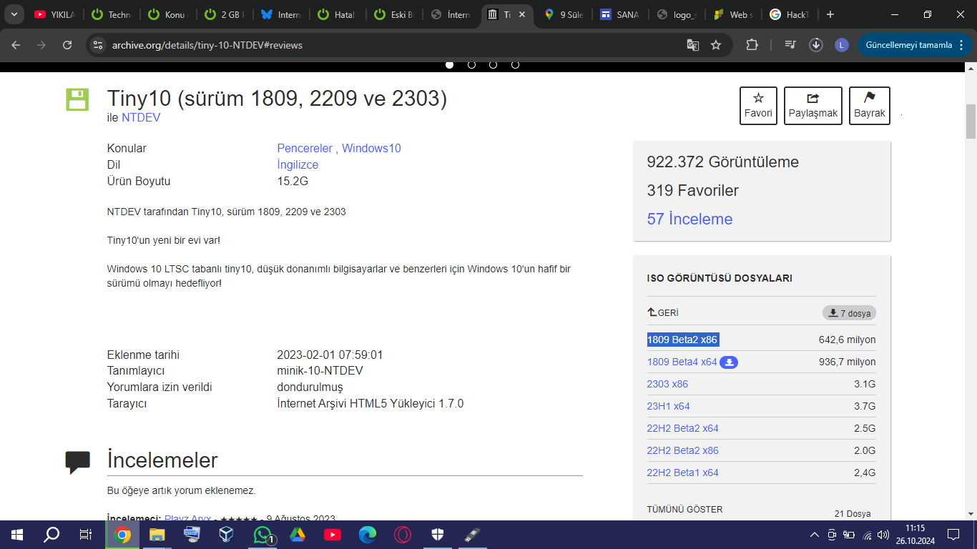Bookmark this page with the star icon
The image size is (977, 549).
pyautogui.click(x=716, y=45)
